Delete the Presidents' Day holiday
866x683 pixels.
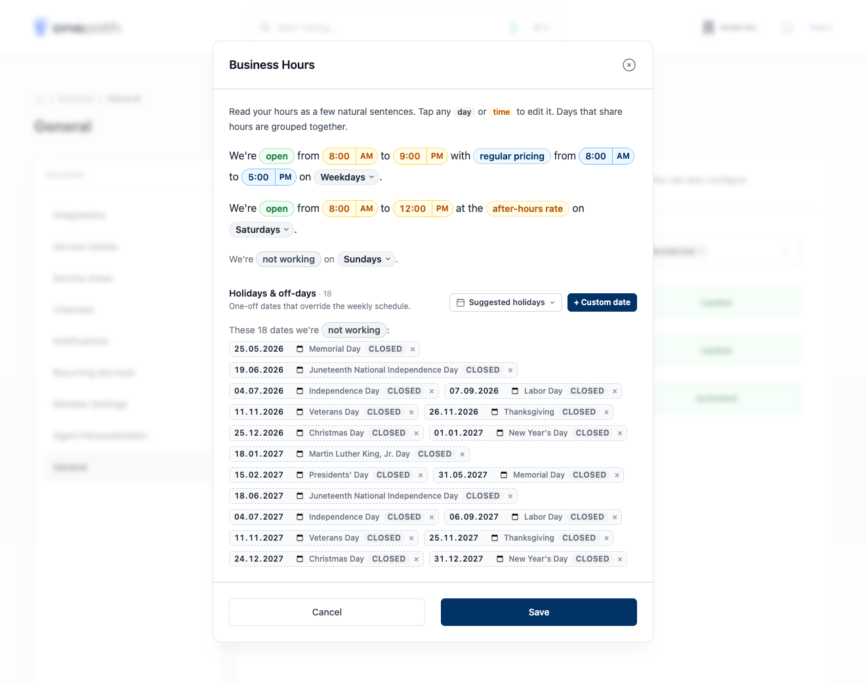[421, 476]
